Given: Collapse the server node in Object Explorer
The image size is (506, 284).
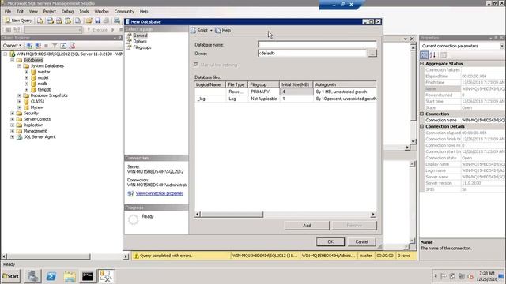Looking at the screenshot, I should tap(6, 54).
